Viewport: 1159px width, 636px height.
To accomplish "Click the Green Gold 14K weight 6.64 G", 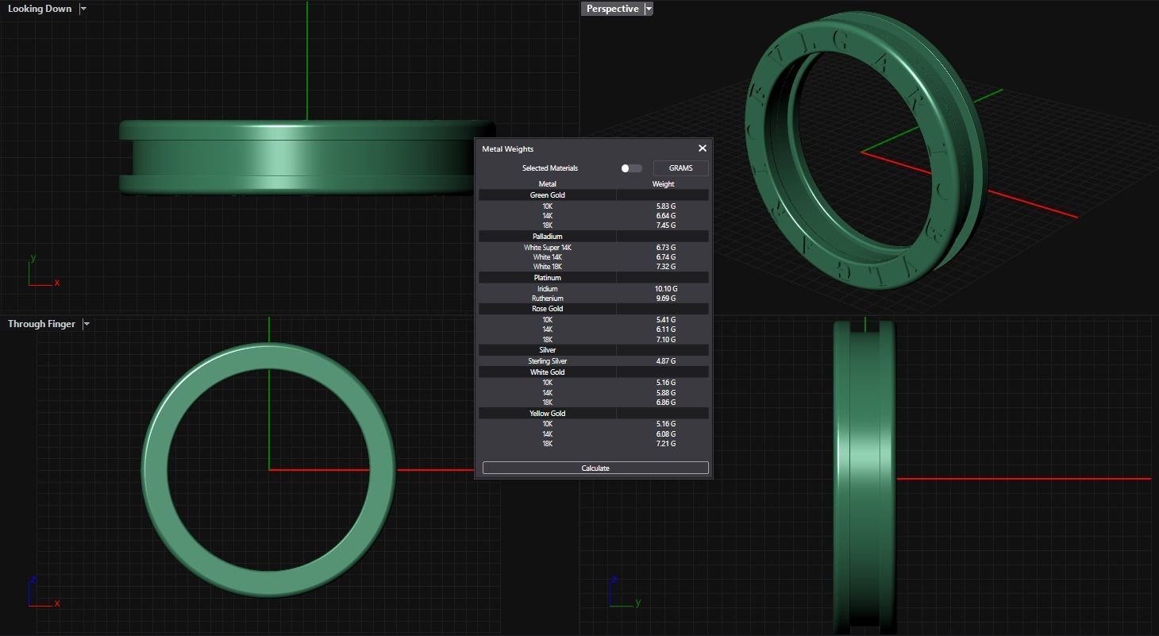I will pyautogui.click(x=665, y=216).
